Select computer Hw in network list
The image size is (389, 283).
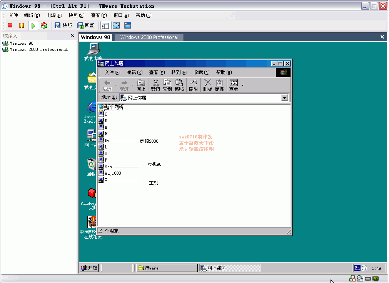coord(104,140)
